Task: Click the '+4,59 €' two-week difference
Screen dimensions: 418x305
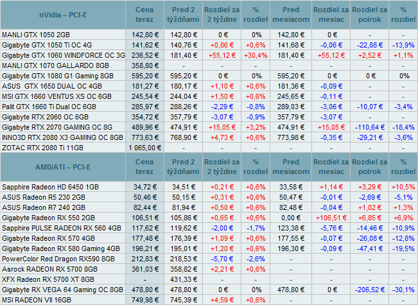Action: pyautogui.click(x=222, y=301)
